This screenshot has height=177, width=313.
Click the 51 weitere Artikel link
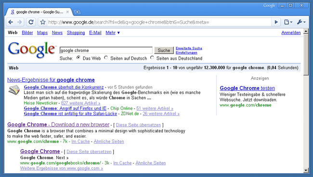pyautogui.click(x=155, y=108)
